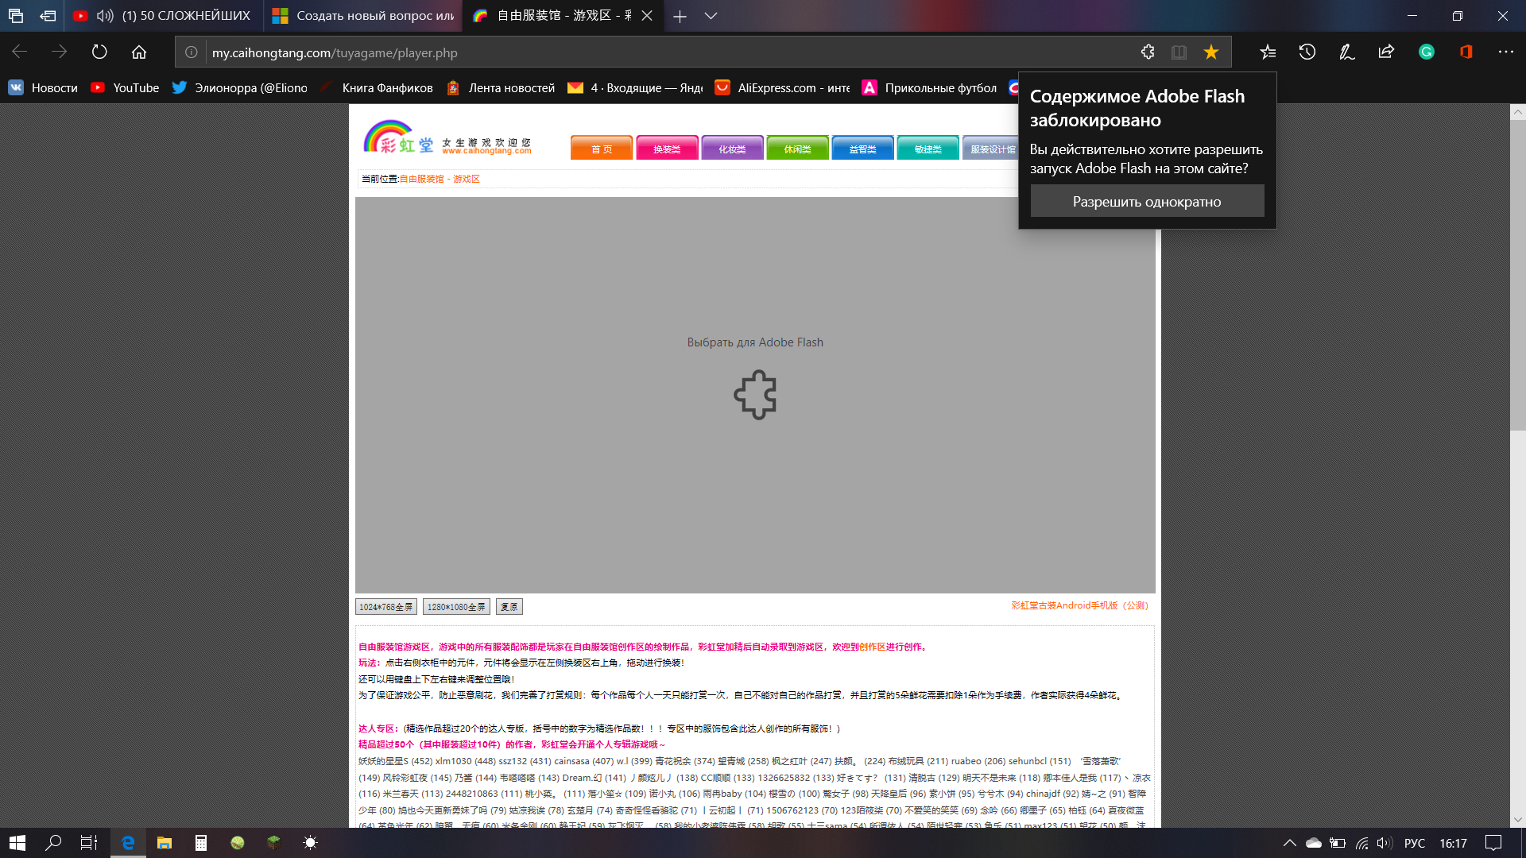1526x858 pixels.
Task: Expand 服装设计 navigation menu item
Action: 991,148
